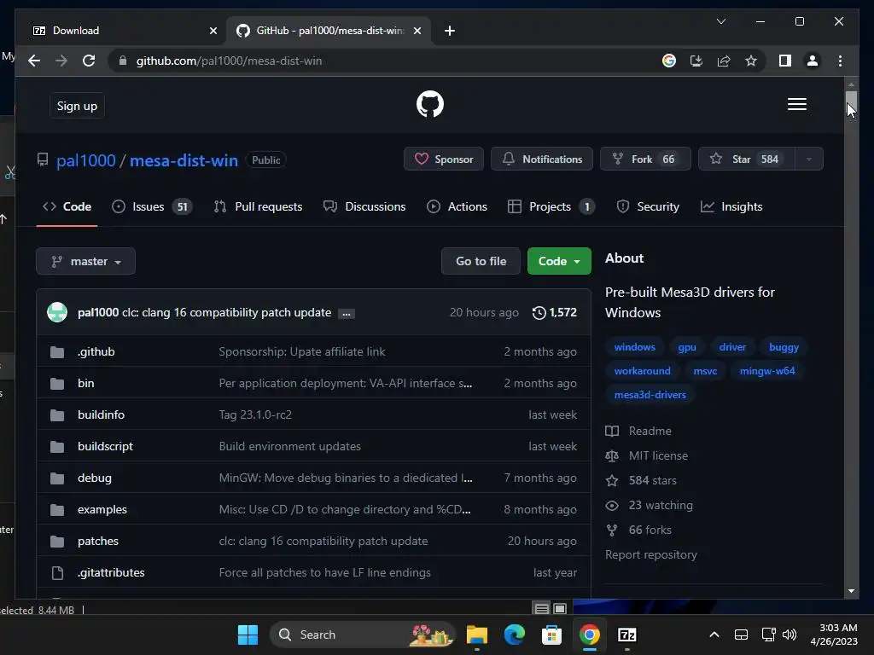Close the GitHub mesa-dist-win tab
874x655 pixels.
(417, 31)
